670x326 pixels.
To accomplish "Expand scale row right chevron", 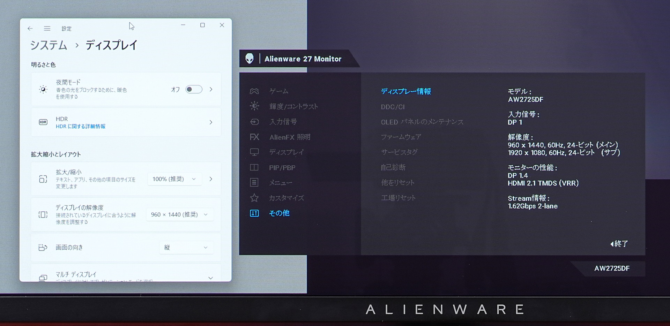I will tap(211, 179).
